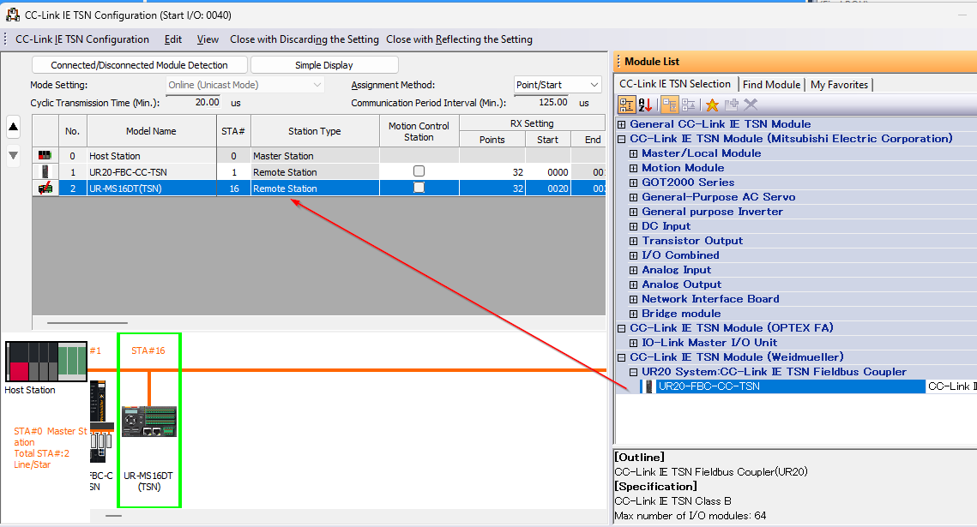Expand the Transistor Output node
This screenshot has height=527, width=977.
[x=633, y=241]
